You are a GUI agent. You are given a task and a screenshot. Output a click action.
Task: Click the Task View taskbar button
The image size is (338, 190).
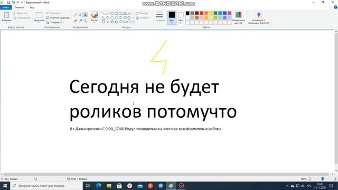click(x=88, y=186)
